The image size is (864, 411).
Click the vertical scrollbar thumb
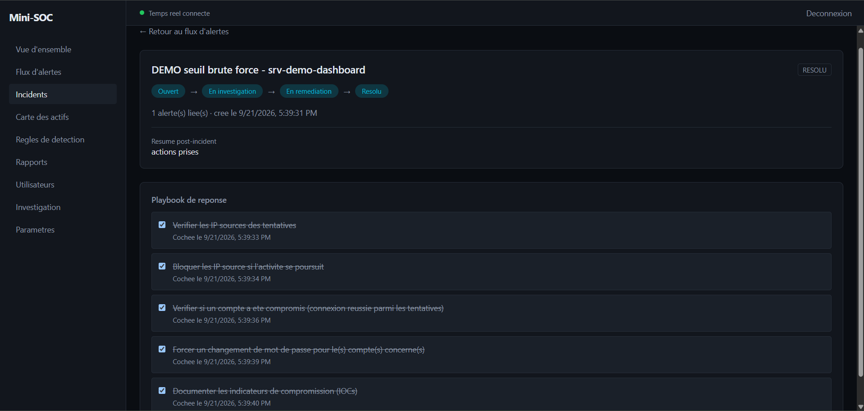pyautogui.click(x=860, y=212)
